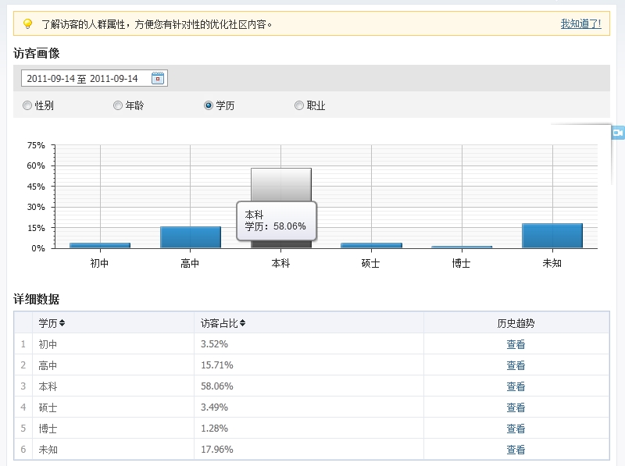
Task: Click the 详细数据 heading
Action: pyautogui.click(x=36, y=299)
